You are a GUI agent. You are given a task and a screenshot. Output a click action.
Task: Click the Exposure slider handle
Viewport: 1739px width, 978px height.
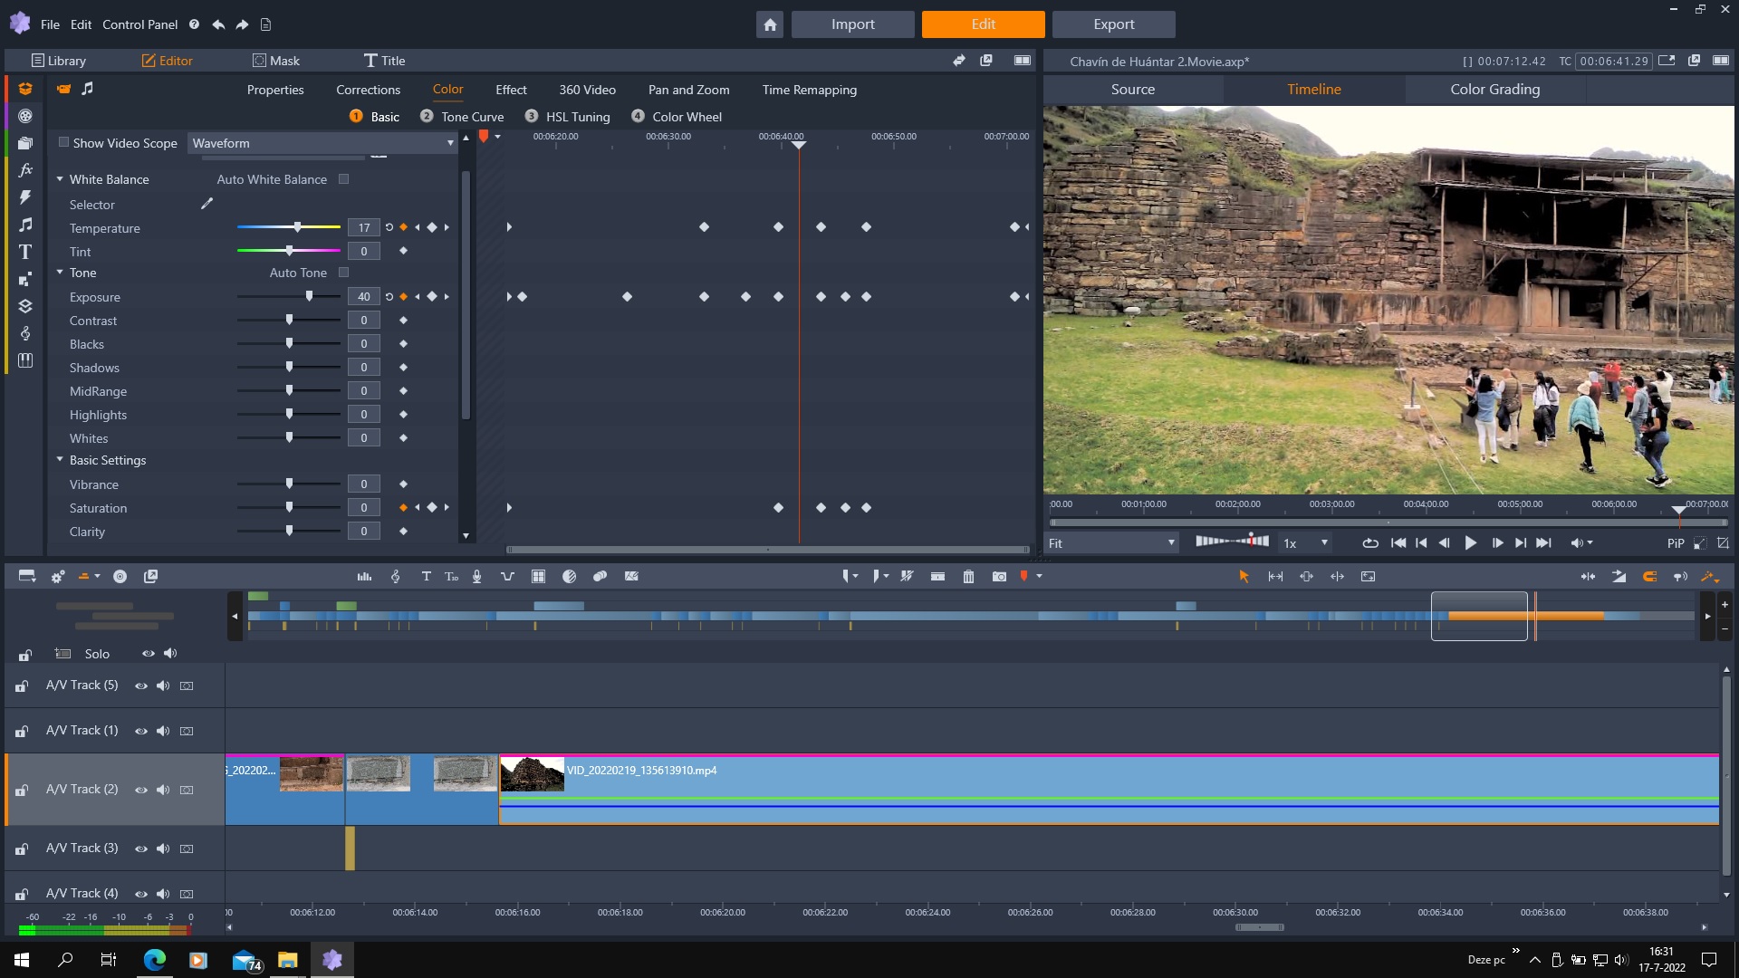[x=310, y=297]
